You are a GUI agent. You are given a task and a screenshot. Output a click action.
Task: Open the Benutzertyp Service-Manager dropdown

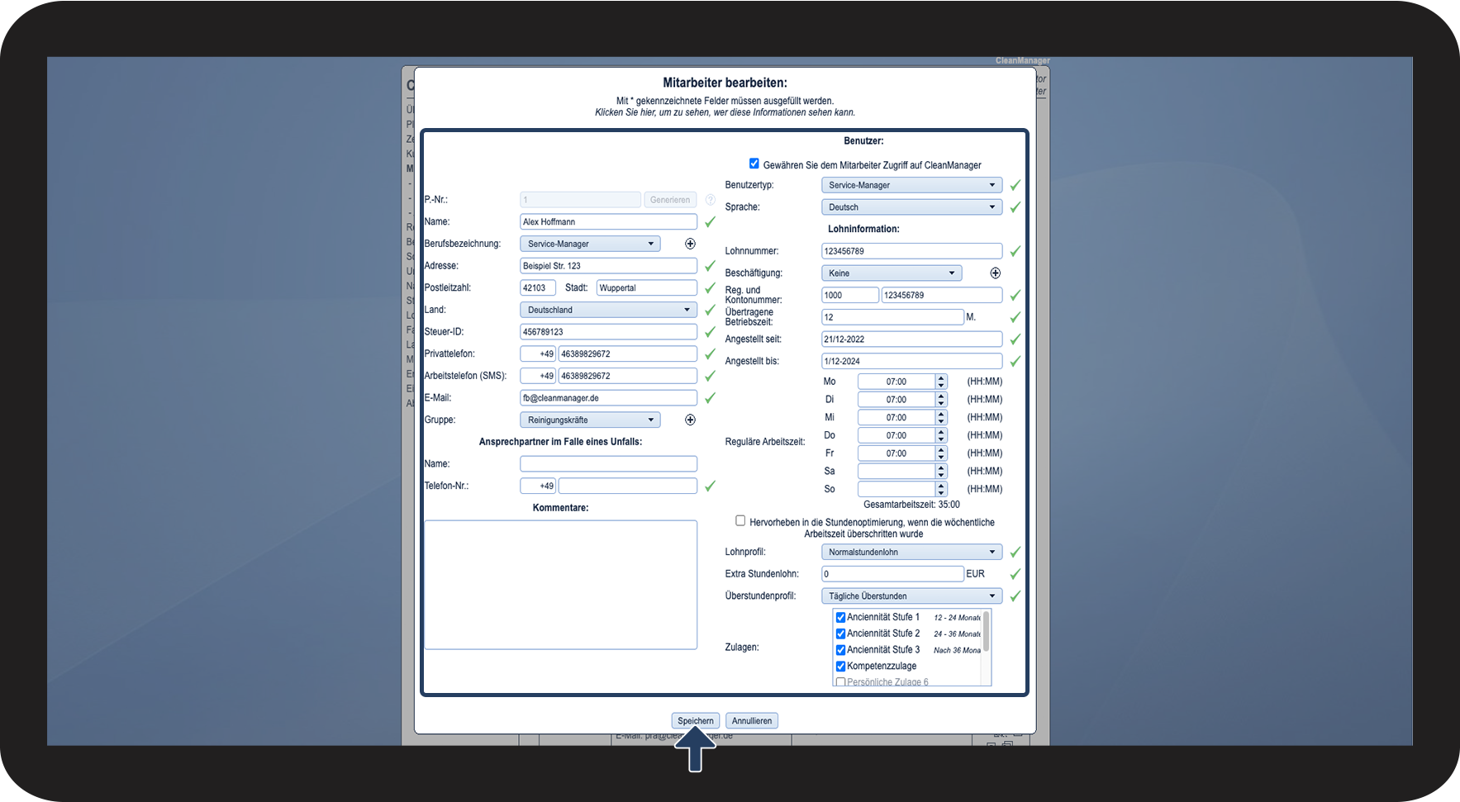pyautogui.click(x=911, y=185)
